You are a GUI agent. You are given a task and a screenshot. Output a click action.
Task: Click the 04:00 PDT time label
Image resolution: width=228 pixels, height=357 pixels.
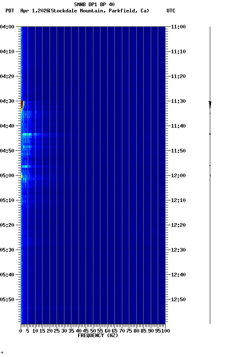(7, 27)
